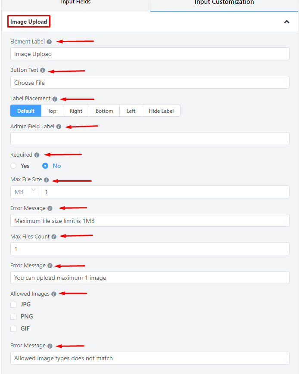Image resolution: width=299 pixels, height=374 pixels.
Task: Choose the Hide Label placement option
Action: [x=161, y=111]
